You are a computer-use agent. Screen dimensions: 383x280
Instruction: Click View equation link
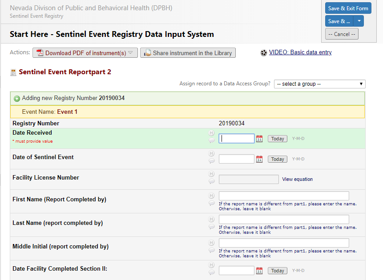[x=297, y=180]
